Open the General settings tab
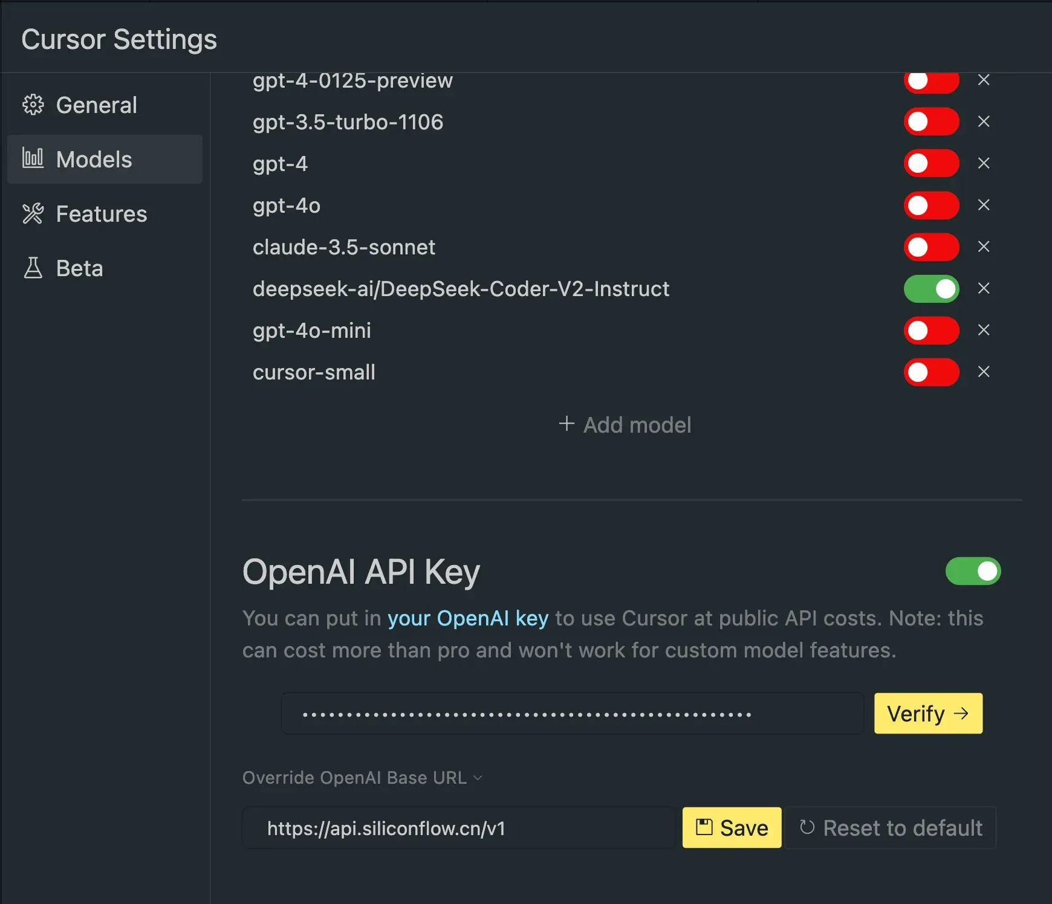Viewport: 1052px width, 904px height. click(x=97, y=105)
